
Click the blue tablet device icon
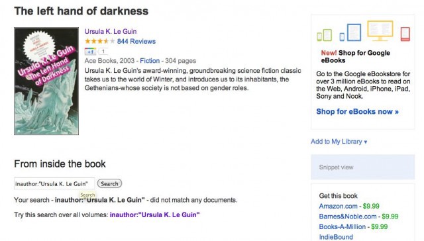click(x=350, y=32)
